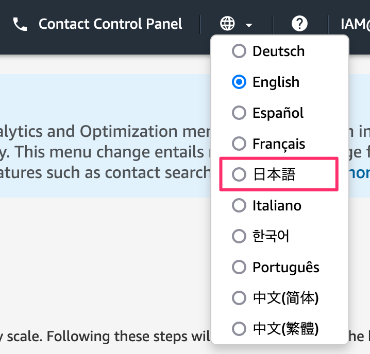Select the Português radio button
Viewport: 370px width, 354px height.
[239, 268]
